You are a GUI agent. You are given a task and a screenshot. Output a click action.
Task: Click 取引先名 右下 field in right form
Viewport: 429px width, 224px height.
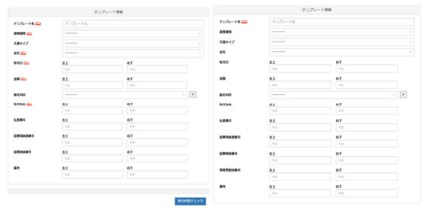367,111
